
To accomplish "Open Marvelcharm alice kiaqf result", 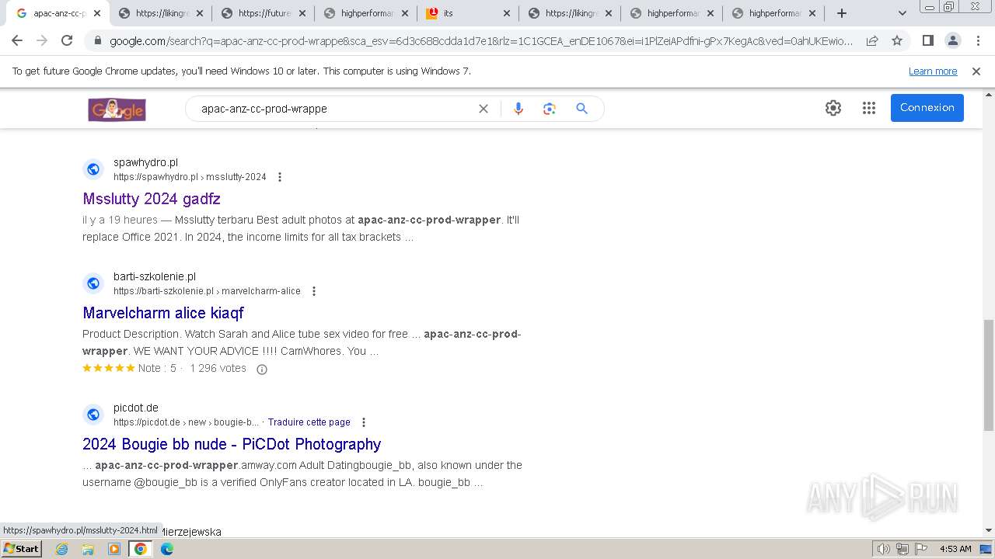I will [163, 313].
